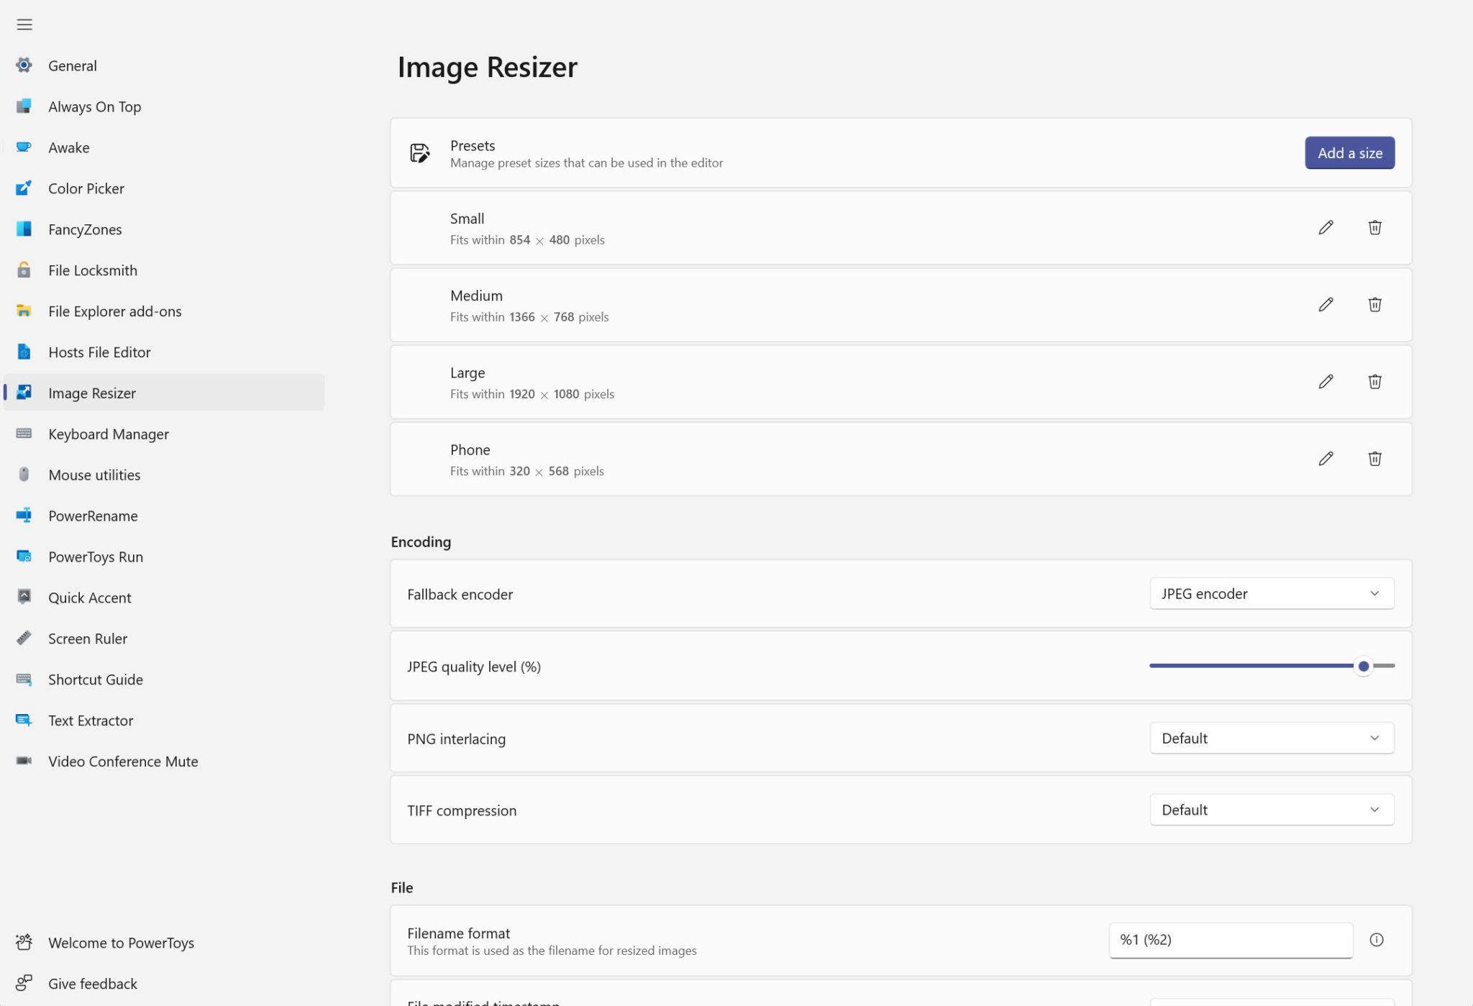1473x1006 pixels.
Task: Open the Give feedback link
Action: (x=92, y=984)
